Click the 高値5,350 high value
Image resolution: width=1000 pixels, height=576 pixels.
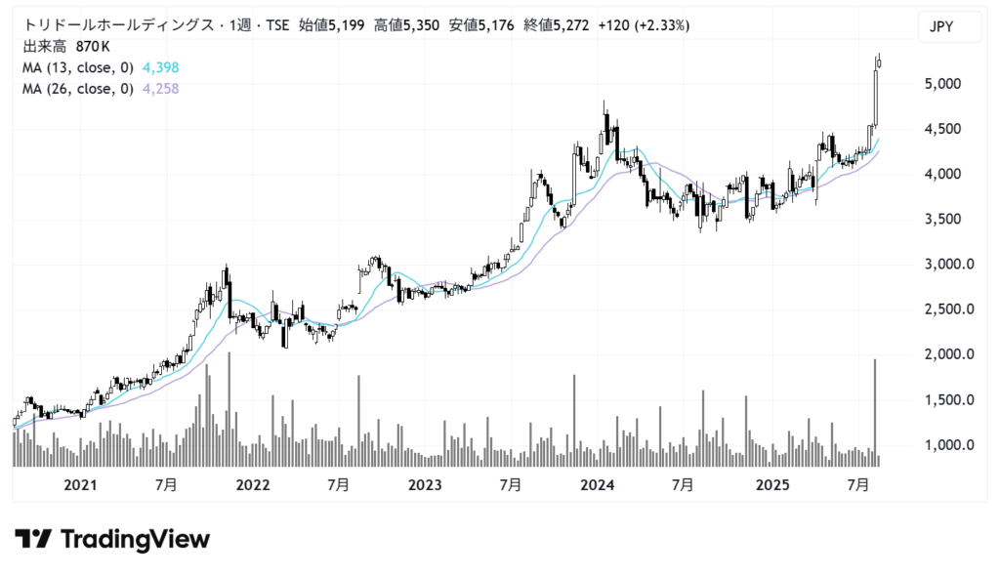pyautogui.click(x=406, y=25)
